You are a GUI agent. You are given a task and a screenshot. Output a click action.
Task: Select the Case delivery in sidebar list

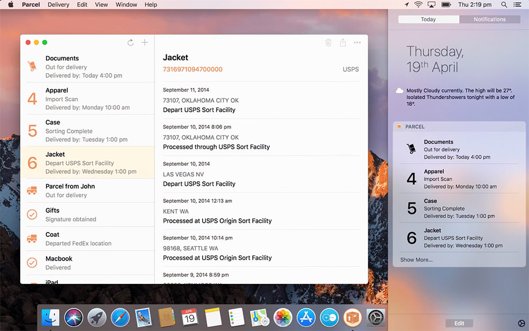[x=87, y=131]
